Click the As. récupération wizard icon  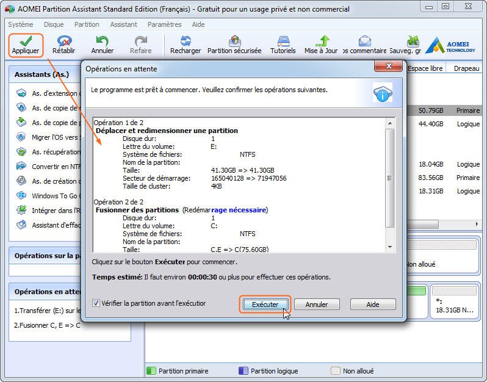(x=21, y=151)
